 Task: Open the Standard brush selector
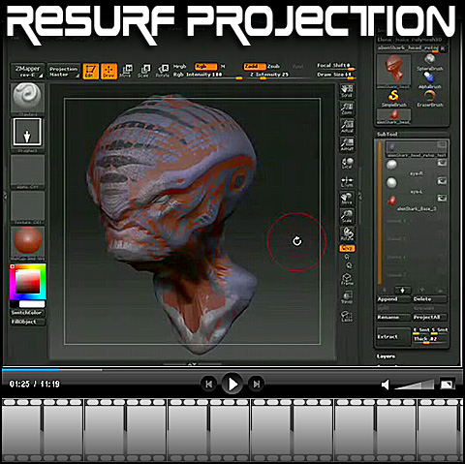(27, 99)
